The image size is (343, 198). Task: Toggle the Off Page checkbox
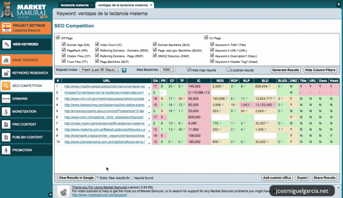tap(58, 37)
